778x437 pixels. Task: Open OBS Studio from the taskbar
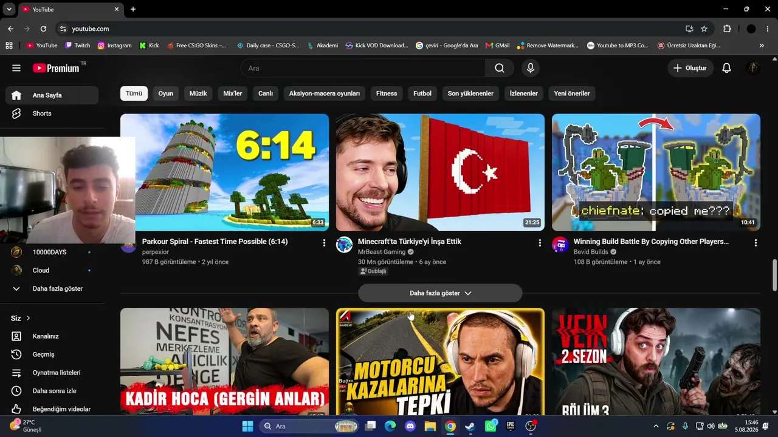(x=531, y=426)
